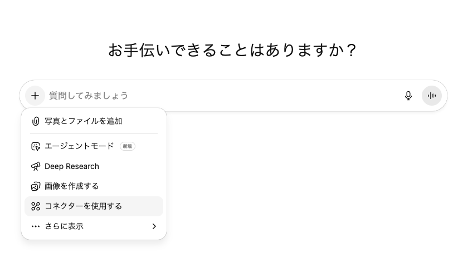Click the Deep Research telescope icon
The width and height of the screenshot is (458, 263).
36,166
